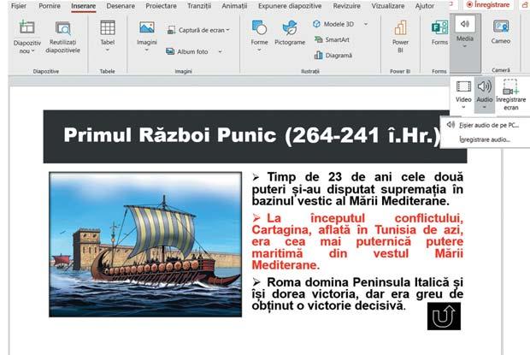The width and height of the screenshot is (530, 355).
Task: Click the U-turn return action button on slide
Action: click(x=444, y=317)
